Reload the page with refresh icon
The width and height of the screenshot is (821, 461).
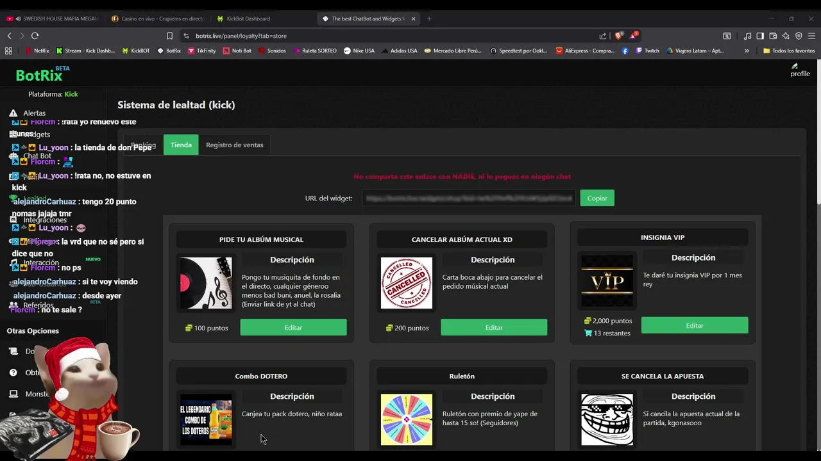[35, 36]
